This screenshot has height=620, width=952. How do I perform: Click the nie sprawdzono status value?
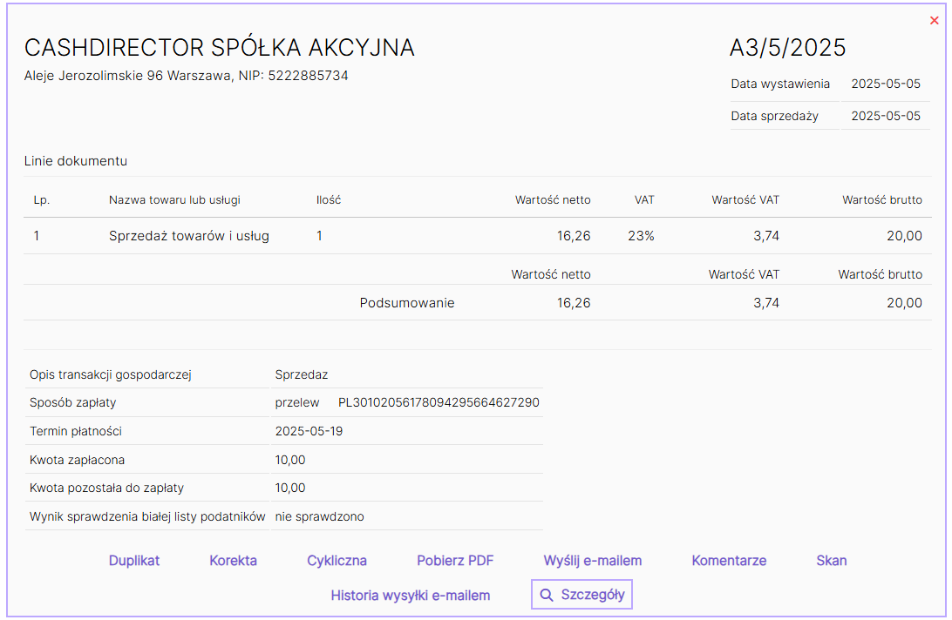[x=319, y=517]
